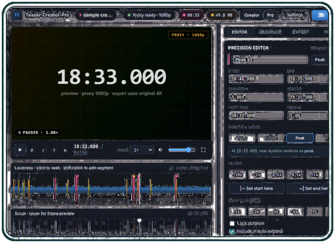
Task: Snap duration to 3s
Action: click(276, 212)
